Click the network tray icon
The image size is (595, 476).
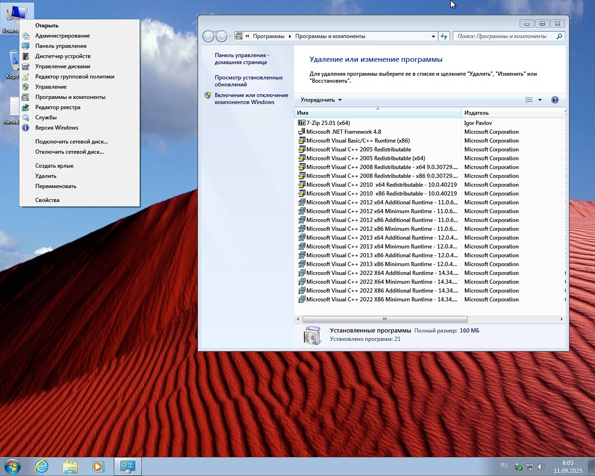coord(529,467)
